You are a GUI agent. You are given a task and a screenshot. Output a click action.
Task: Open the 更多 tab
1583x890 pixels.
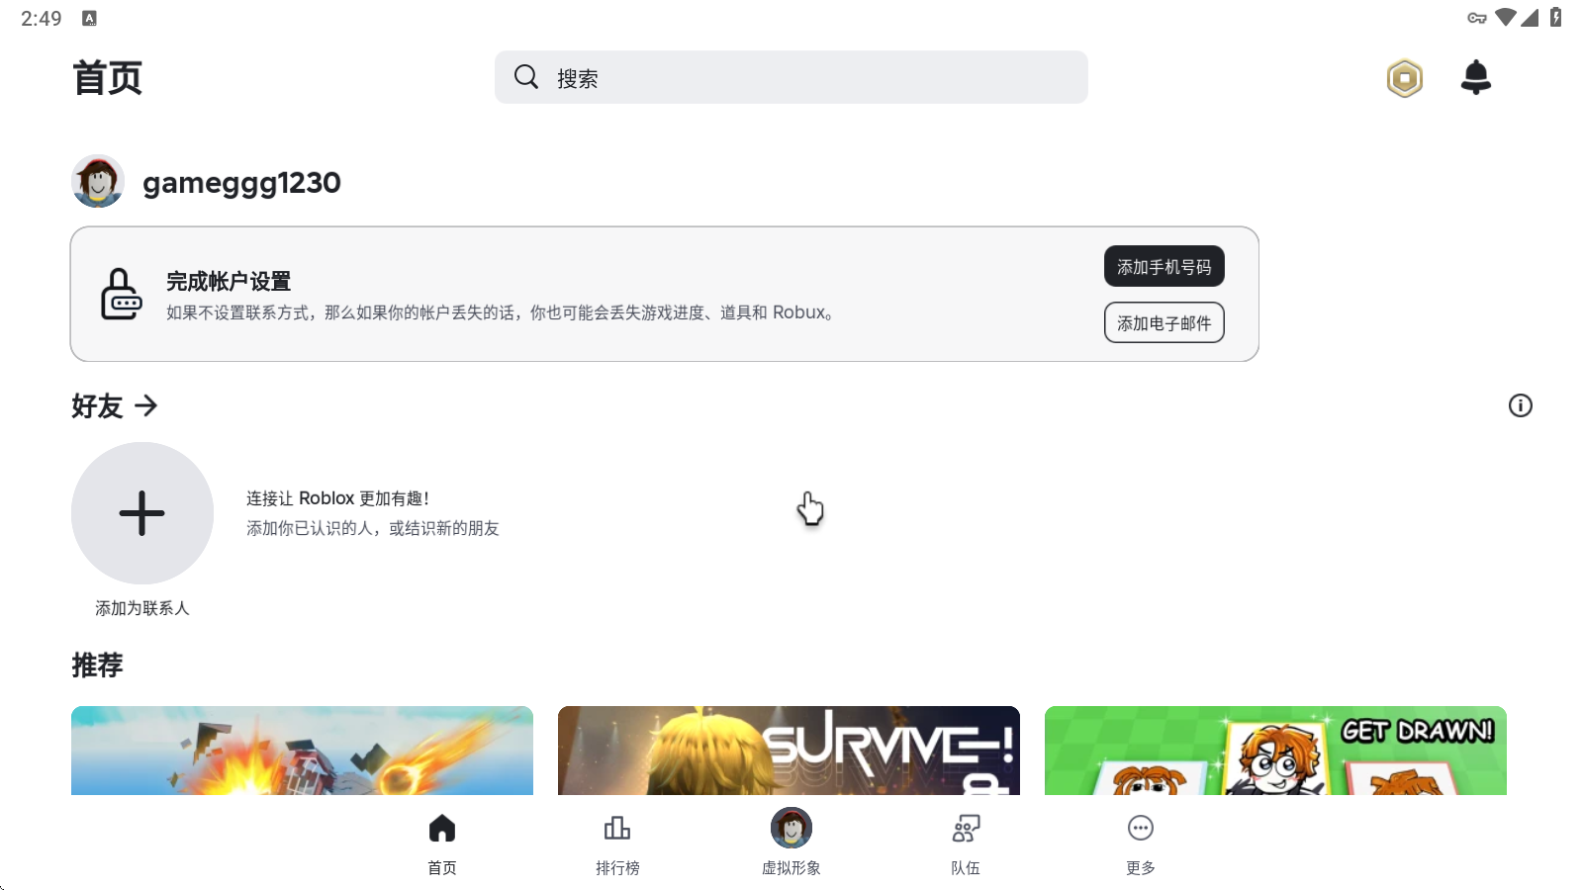pos(1140,840)
